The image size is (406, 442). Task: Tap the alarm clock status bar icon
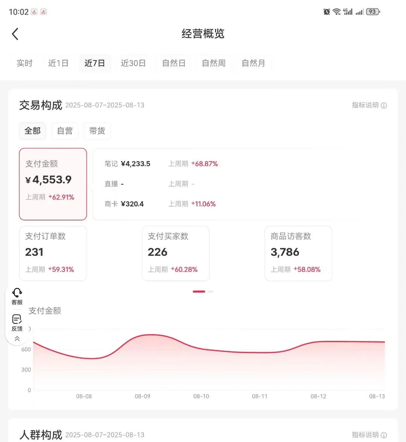tap(328, 11)
